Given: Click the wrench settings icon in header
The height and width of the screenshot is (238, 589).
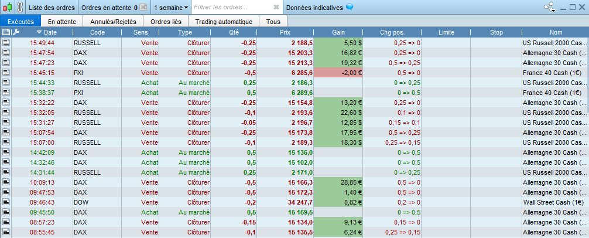Looking at the screenshot, I should (16, 32).
